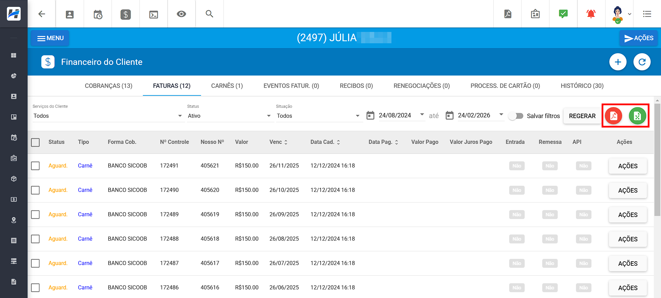
Task: Open dropdown arrow next to 24/08/2024
Action: [x=422, y=114]
